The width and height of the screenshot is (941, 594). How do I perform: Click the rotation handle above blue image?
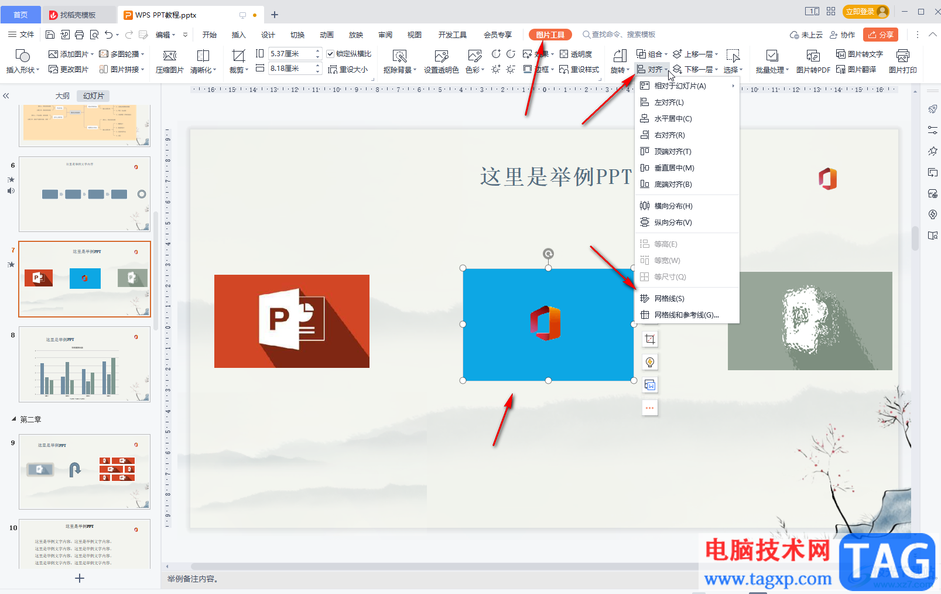(x=548, y=254)
